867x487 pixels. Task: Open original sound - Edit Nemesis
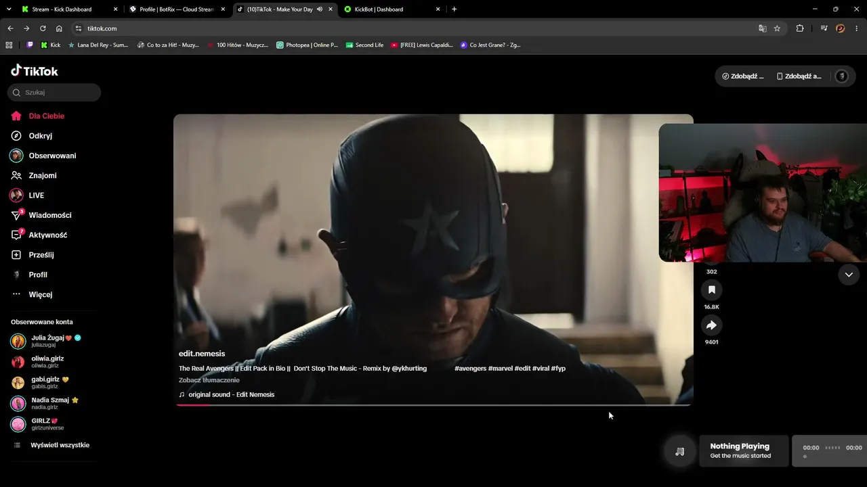click(227, 394)
